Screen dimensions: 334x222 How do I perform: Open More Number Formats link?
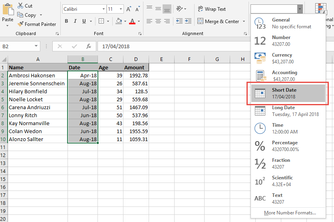290,213
